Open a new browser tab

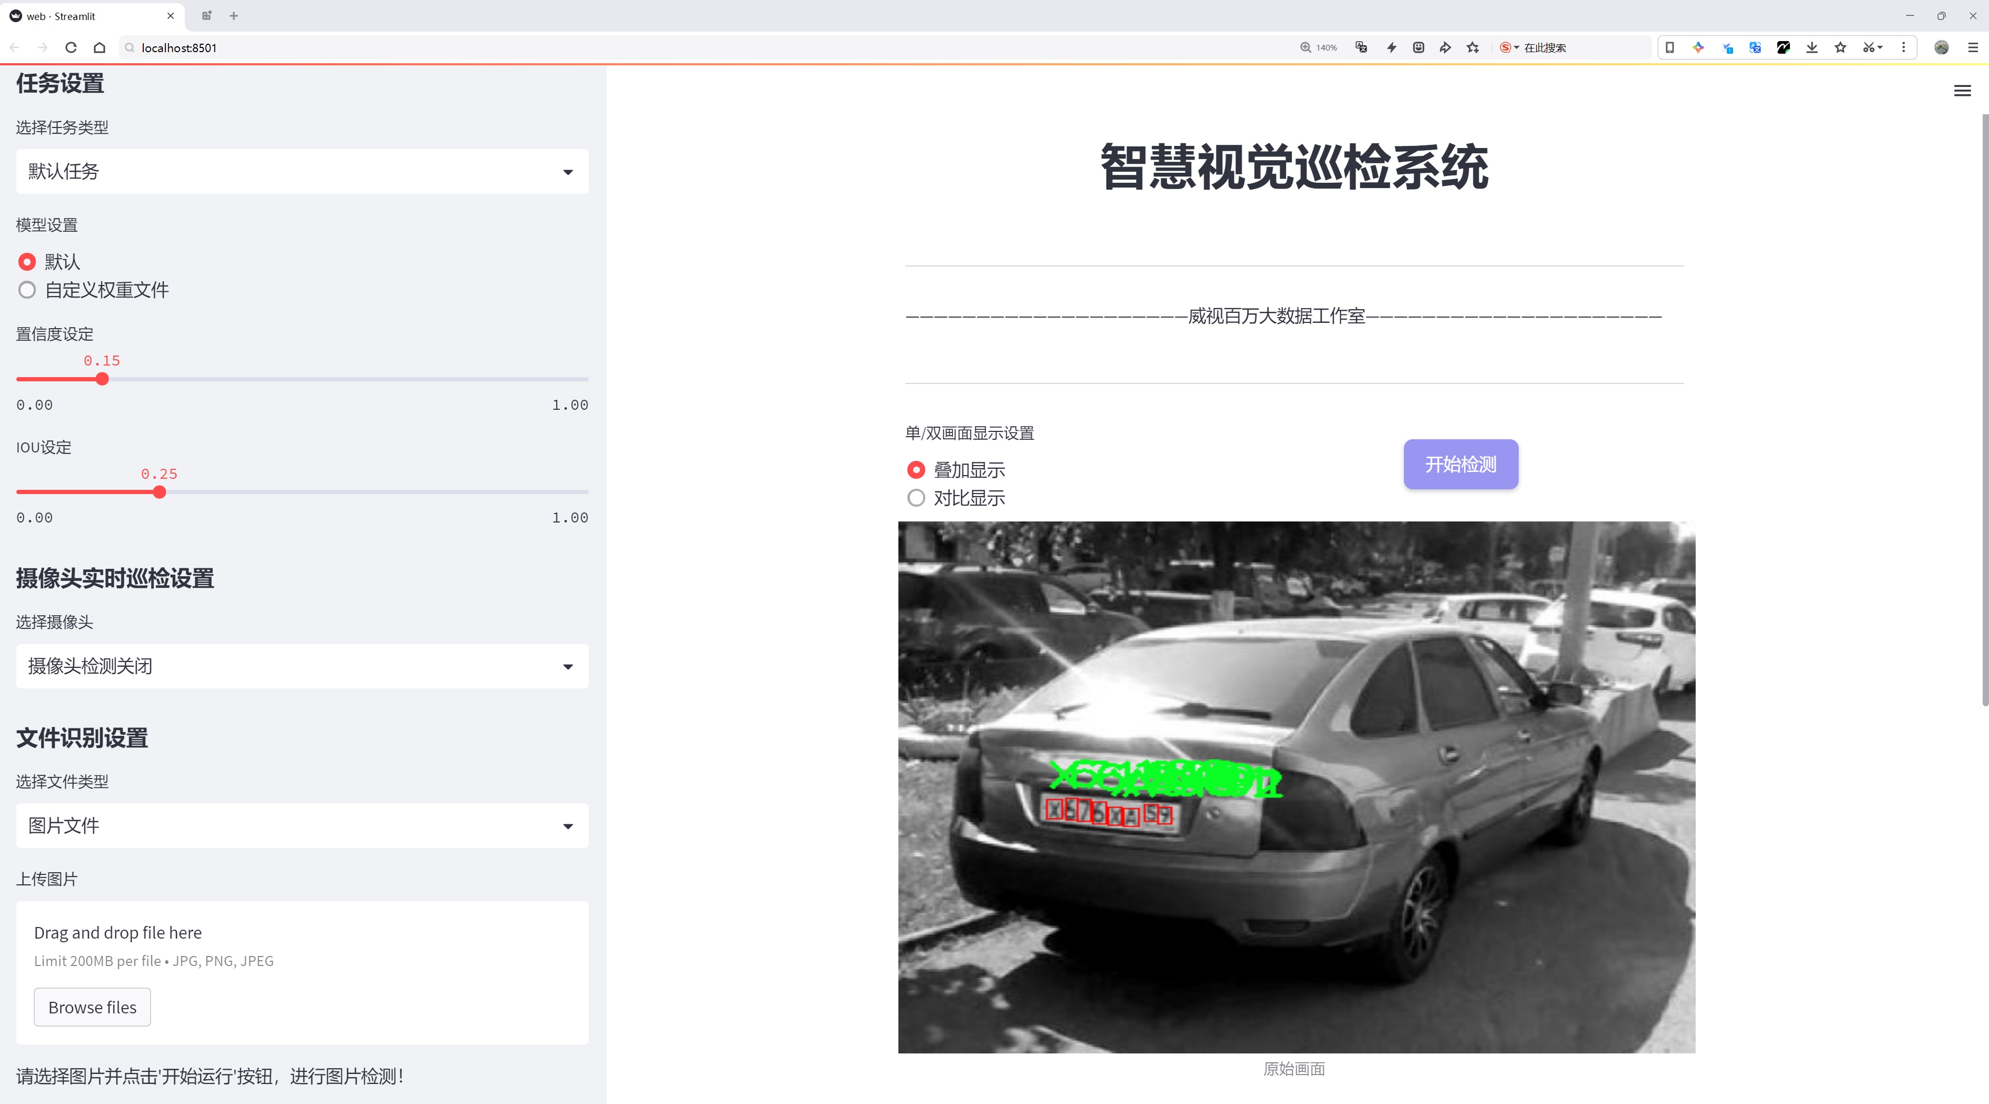tap(234, 15)
